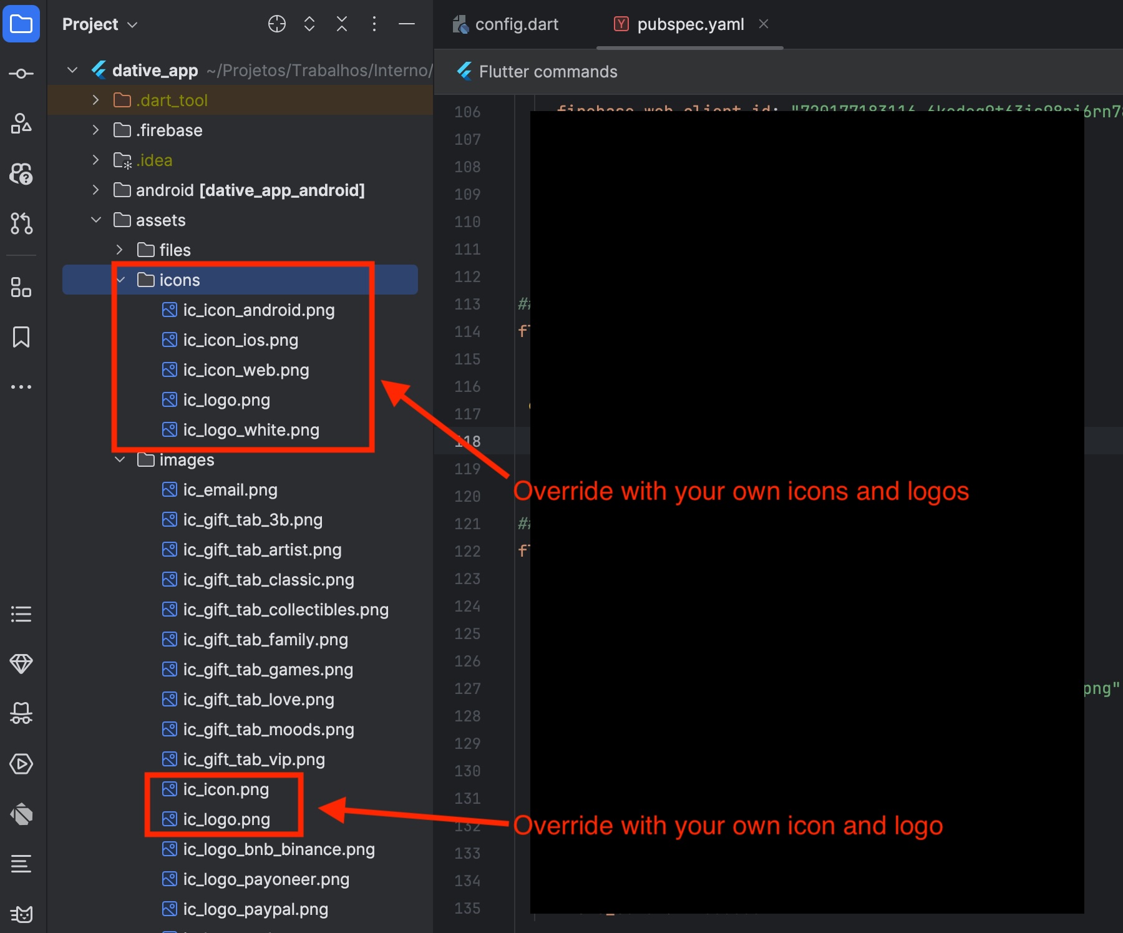
Task: Open the Commit tool window icon
Action: tap(21, 74)
